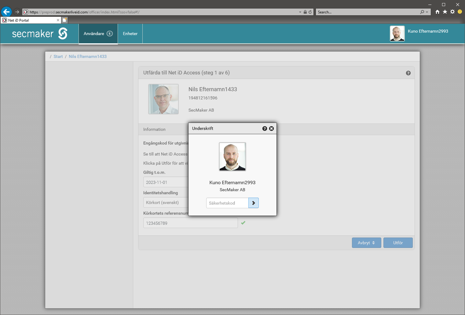Image resolution: width=465 pixels, height=315 pixels.
Task: Click the browser home icon
Action: 438,12
